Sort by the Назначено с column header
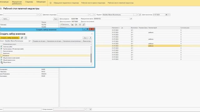 (116, 28)
